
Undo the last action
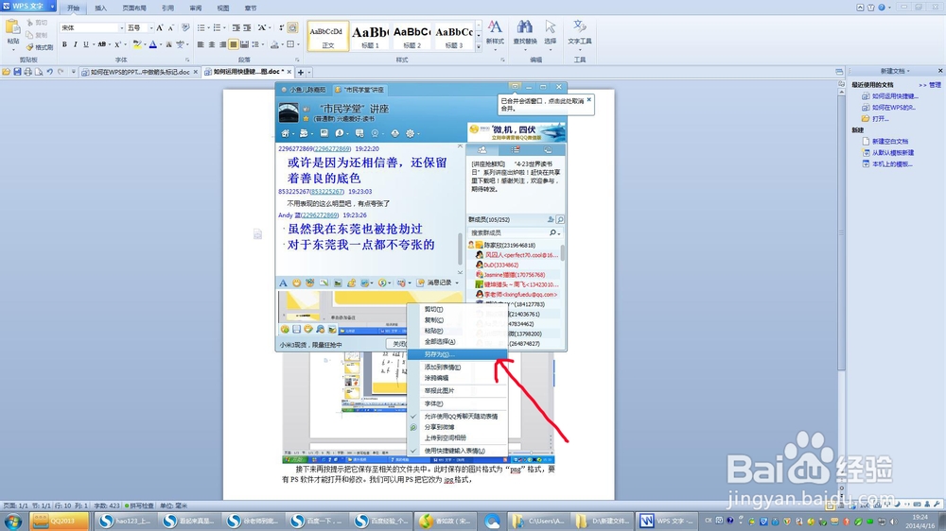tap(49, 72)
